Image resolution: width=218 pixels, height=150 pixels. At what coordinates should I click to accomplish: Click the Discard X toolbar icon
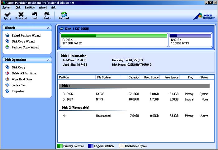point(21,15)
